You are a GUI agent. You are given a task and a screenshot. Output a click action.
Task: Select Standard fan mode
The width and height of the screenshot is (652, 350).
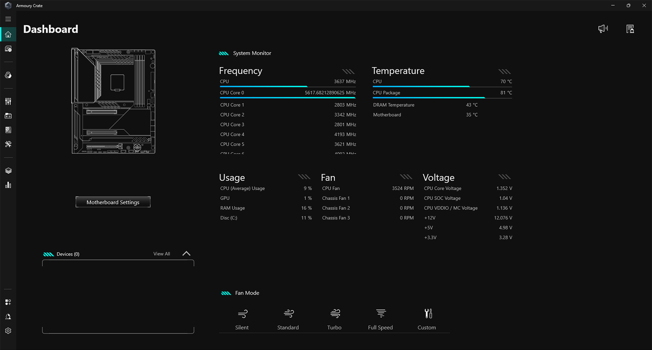[288, 320]
